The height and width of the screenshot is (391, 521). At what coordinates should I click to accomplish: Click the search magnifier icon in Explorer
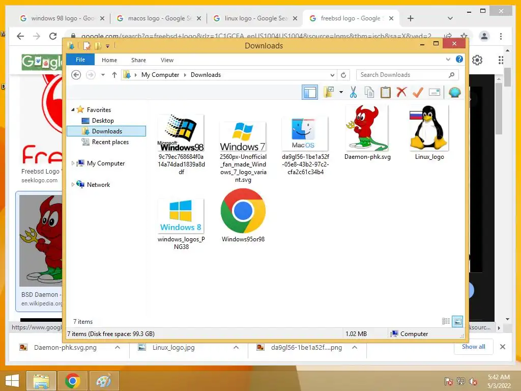[x=451, y=75]
